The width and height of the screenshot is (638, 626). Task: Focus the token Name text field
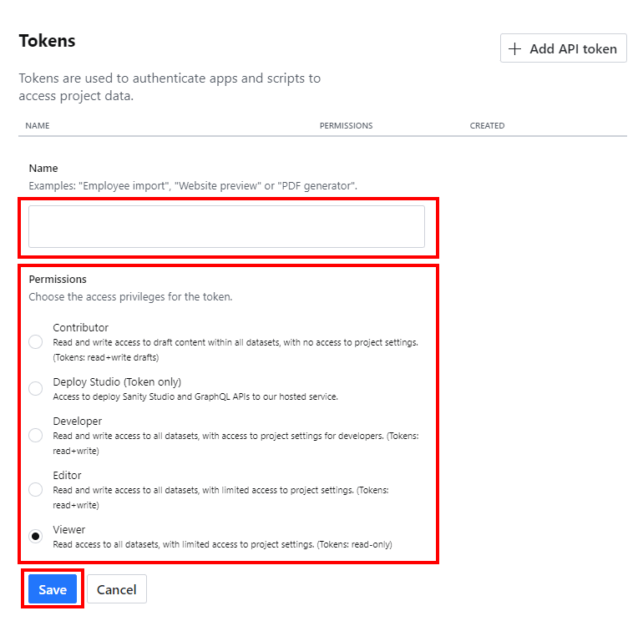click(x=226, y=226)
